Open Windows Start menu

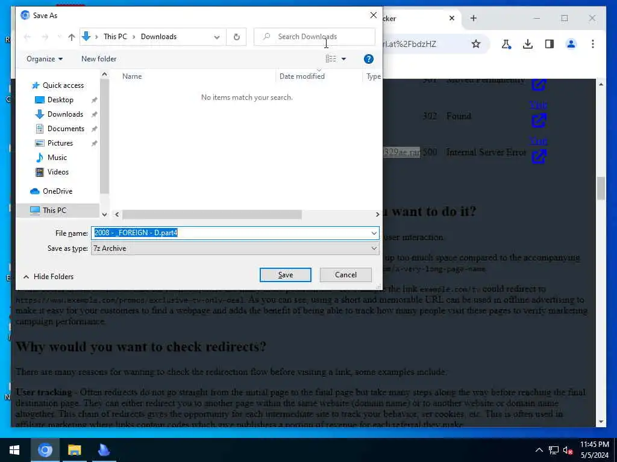pyautogui.click(x=15, y=450)
